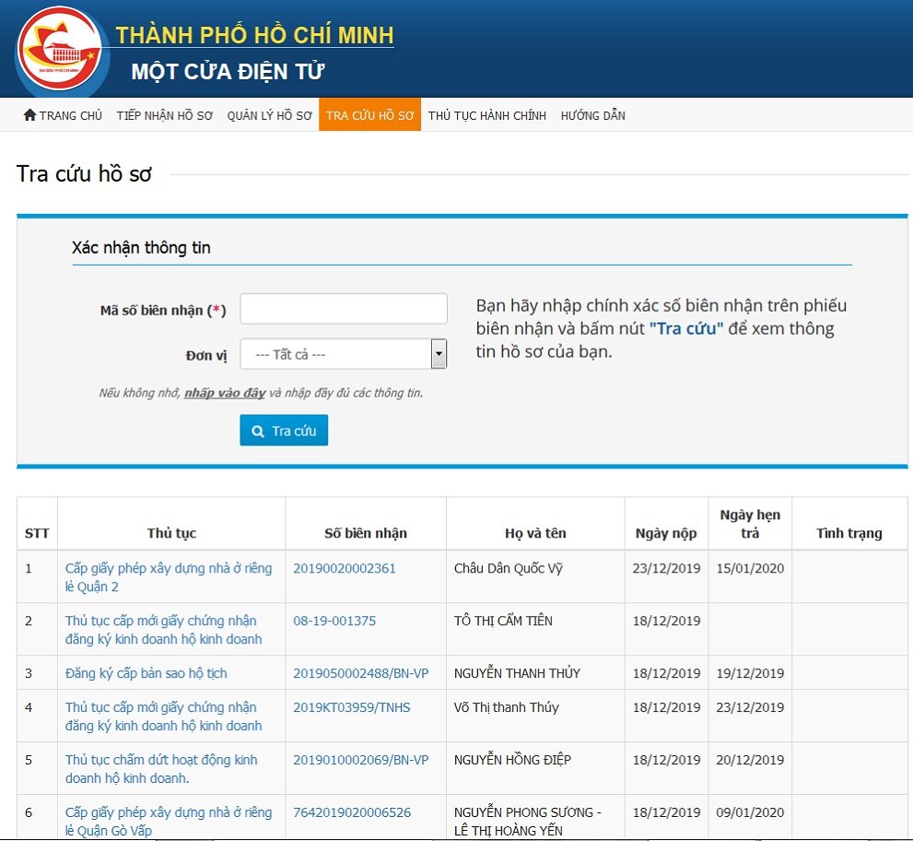Open receipt link 08-19-001375

(x=334, y=621)
